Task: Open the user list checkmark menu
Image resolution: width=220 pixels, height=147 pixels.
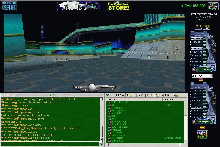Action: (107, 95)
